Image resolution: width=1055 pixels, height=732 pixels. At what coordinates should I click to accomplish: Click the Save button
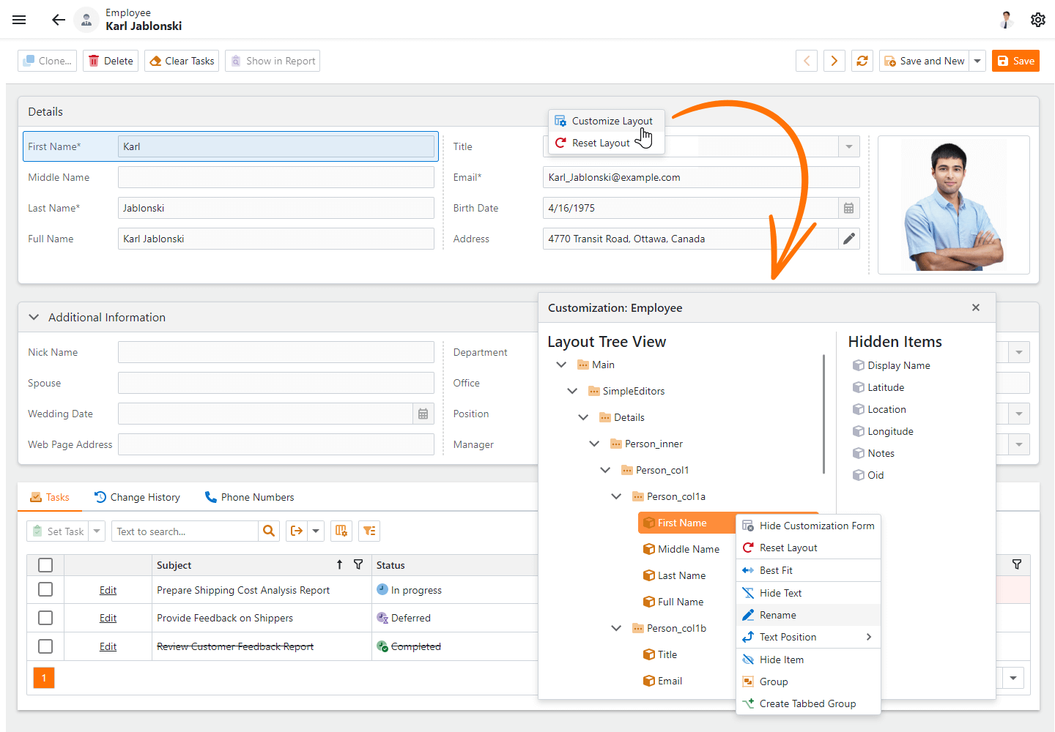click(x=1015, y=61)
